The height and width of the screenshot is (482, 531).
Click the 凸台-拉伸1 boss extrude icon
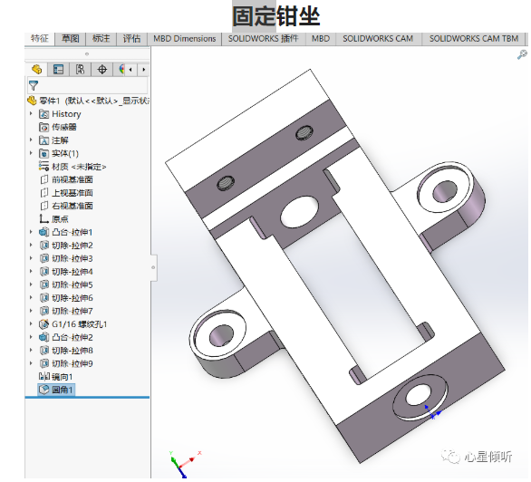pyautogui.click(x=44, y=232)
